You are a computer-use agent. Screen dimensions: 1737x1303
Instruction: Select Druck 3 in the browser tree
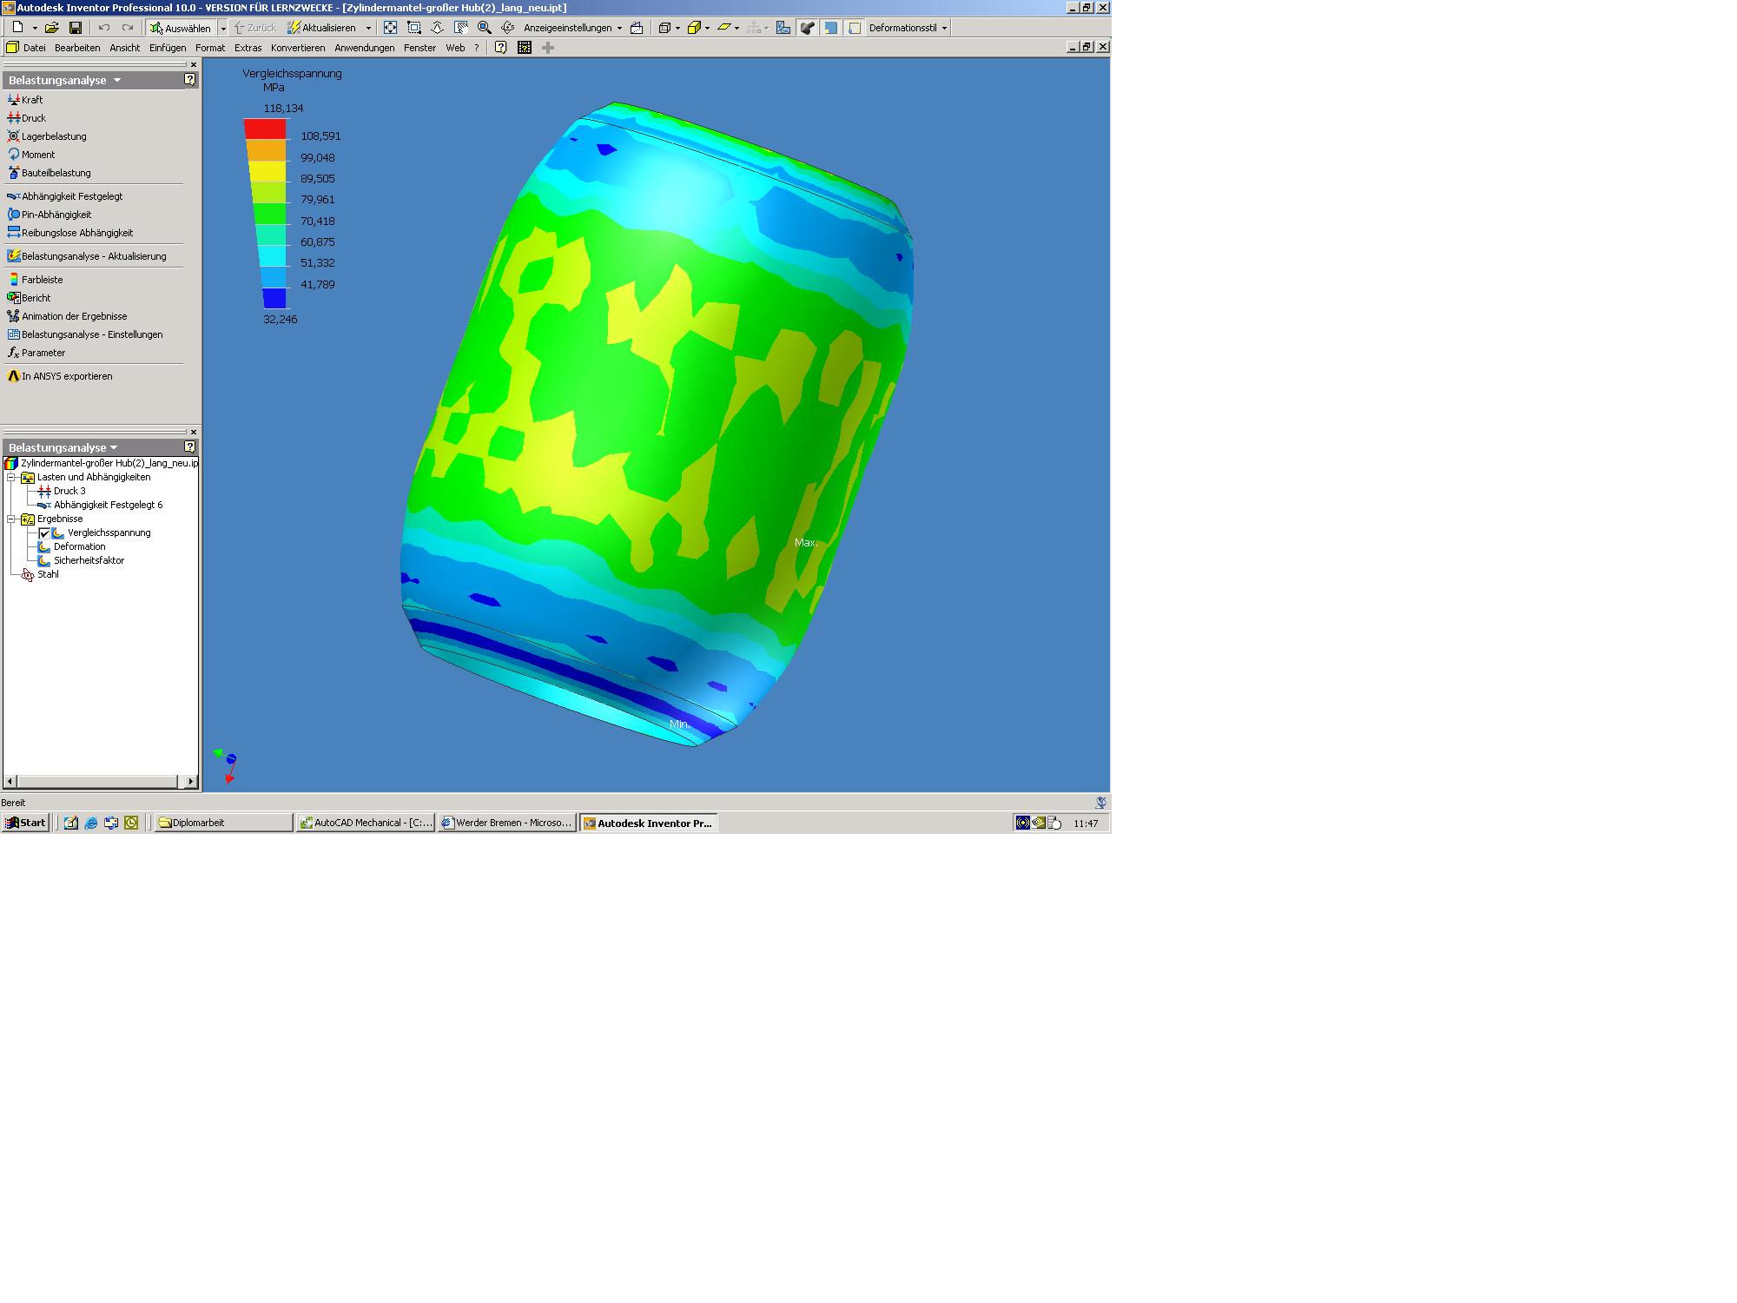(x=62, y=492)
